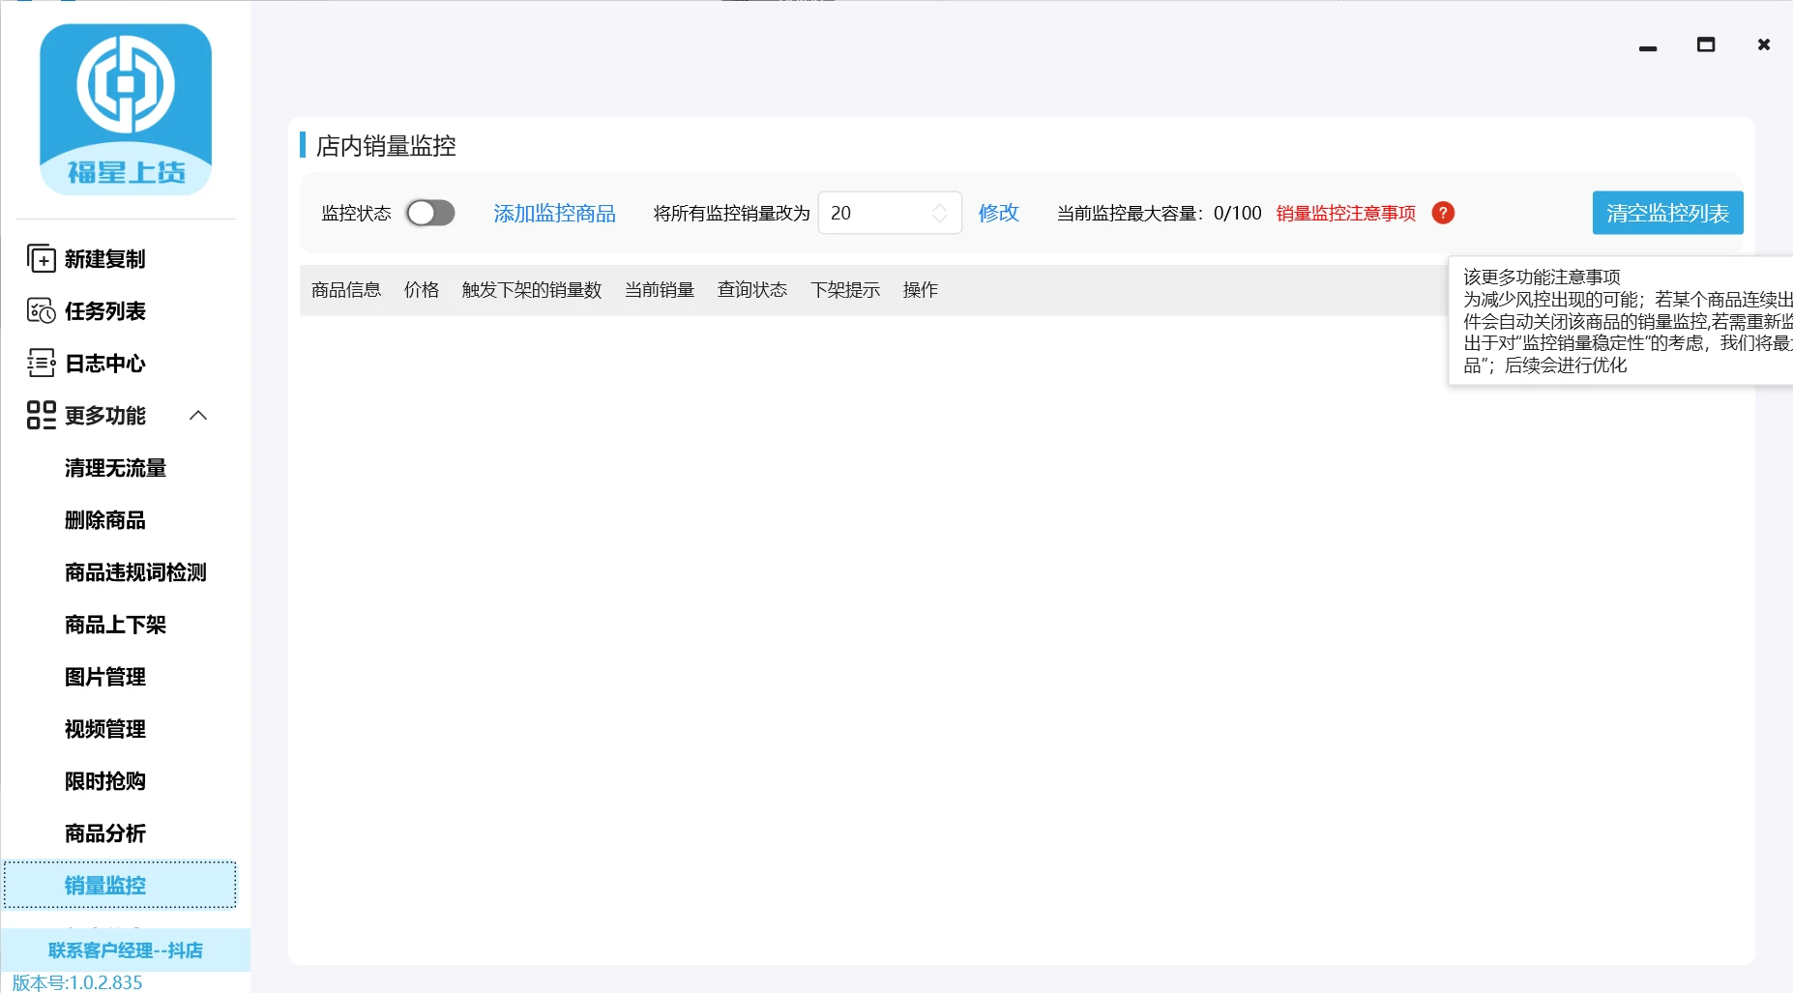
Task: Select 商品上下架 submenu item
Action: pyautogui.click(x=115, y=625)
